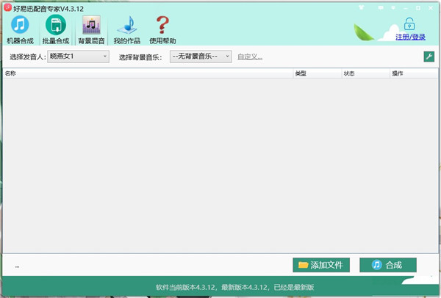Open the 机器合成 machine synthesis tool
The image size is (441, 298).
20,29
